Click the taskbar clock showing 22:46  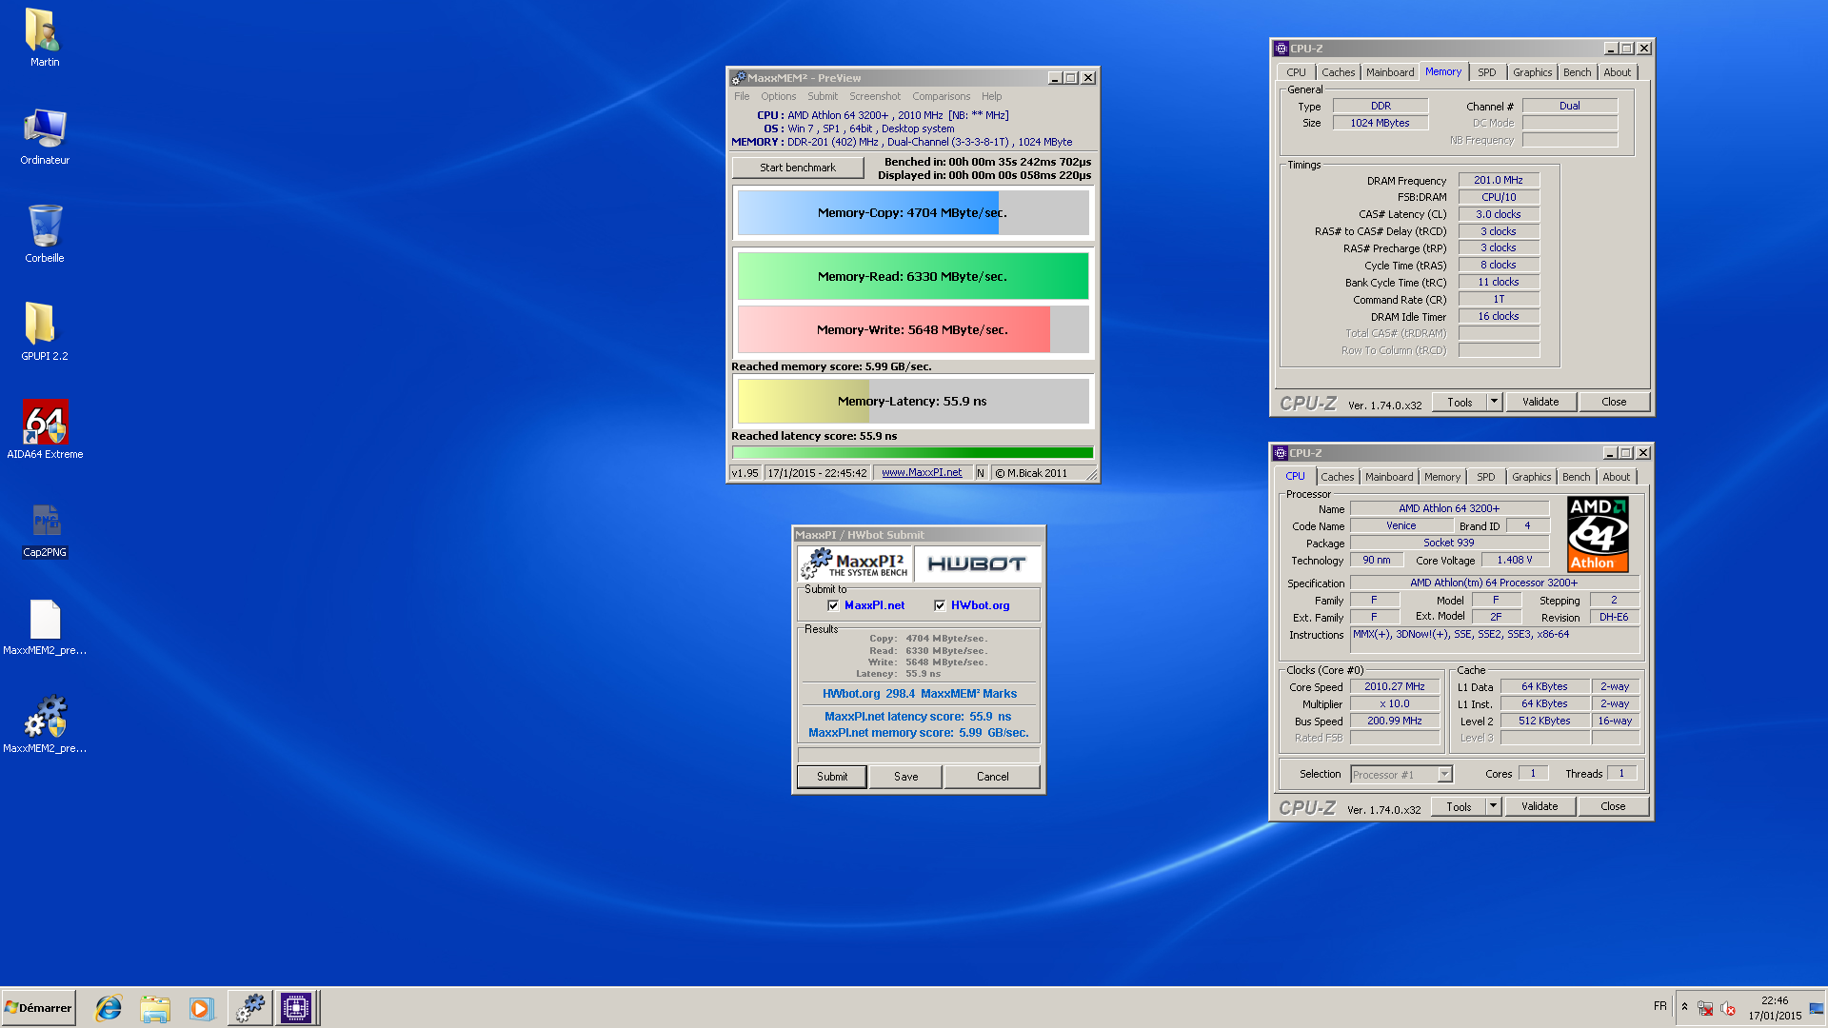pyautogui.click(x=1775, y=1008)
